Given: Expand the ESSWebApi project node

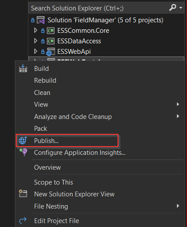Looking at the screenshot, I should (35, 52).
